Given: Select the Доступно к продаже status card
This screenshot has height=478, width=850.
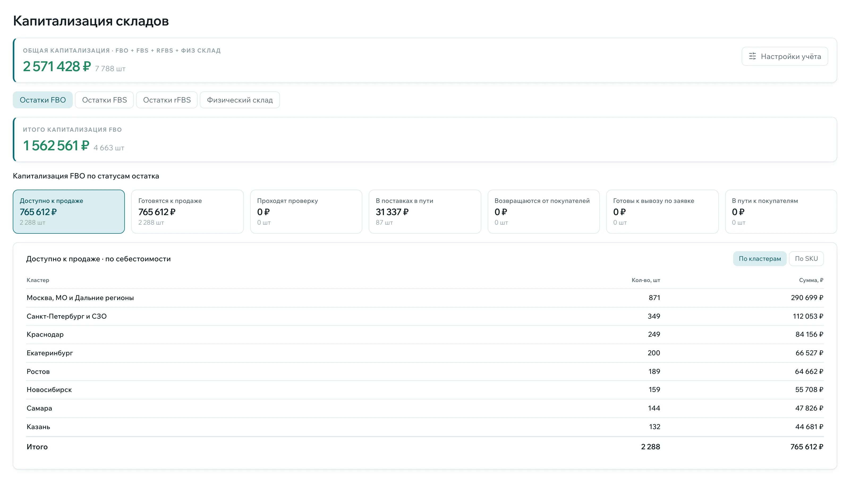Looking at the screenshot, I should 69,211.
